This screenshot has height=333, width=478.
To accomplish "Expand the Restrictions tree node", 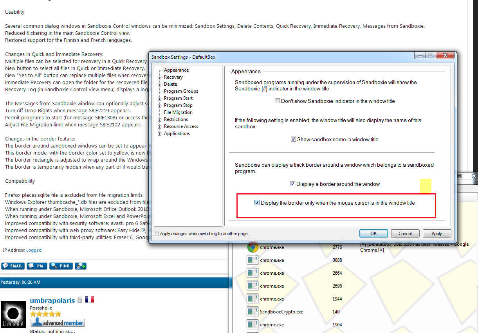I will tap(160, 120).
